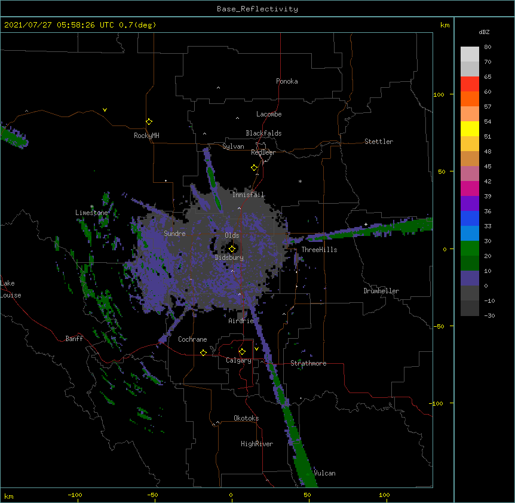Click the Ponoka city label
This screenshot has height=503, width=515.
pos(287,81)
